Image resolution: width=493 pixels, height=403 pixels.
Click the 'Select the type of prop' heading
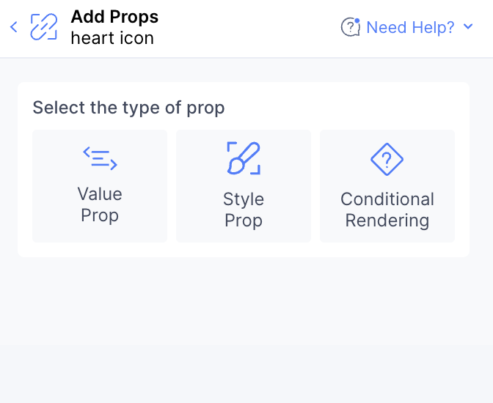coord(128,108)
